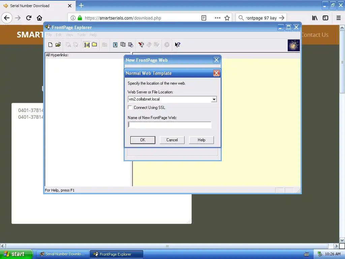Select the Serial Number Download browser tab
Image resolution: width=345 pixels, height=259 pixels.
point(37,6)
